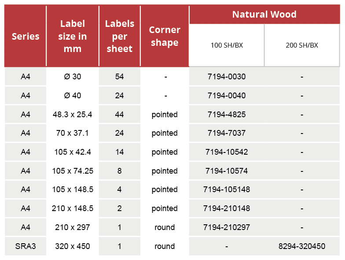Click the 8 labels per sheet cell
The width and height of the screenshot is (345, 260).
click(120, 171)
